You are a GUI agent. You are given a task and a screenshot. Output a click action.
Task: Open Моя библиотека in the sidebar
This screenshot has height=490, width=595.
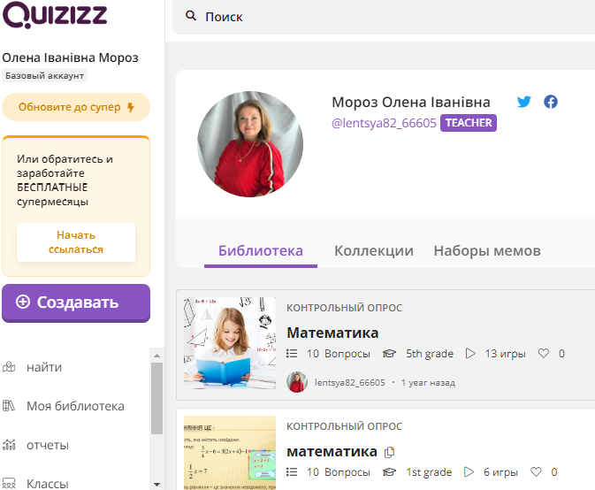[x=75, y=406]
